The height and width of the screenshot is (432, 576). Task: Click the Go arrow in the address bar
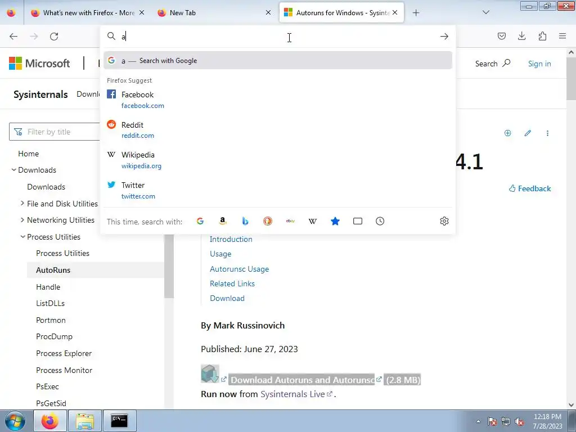[444, 37]
